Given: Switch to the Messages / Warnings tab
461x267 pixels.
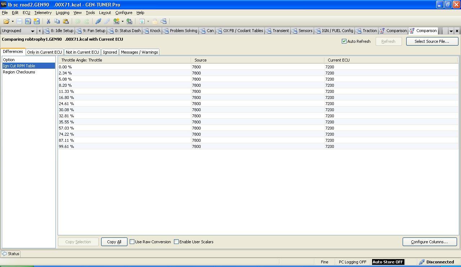Looking at the screenshot, I should click(x=139, y=52).
